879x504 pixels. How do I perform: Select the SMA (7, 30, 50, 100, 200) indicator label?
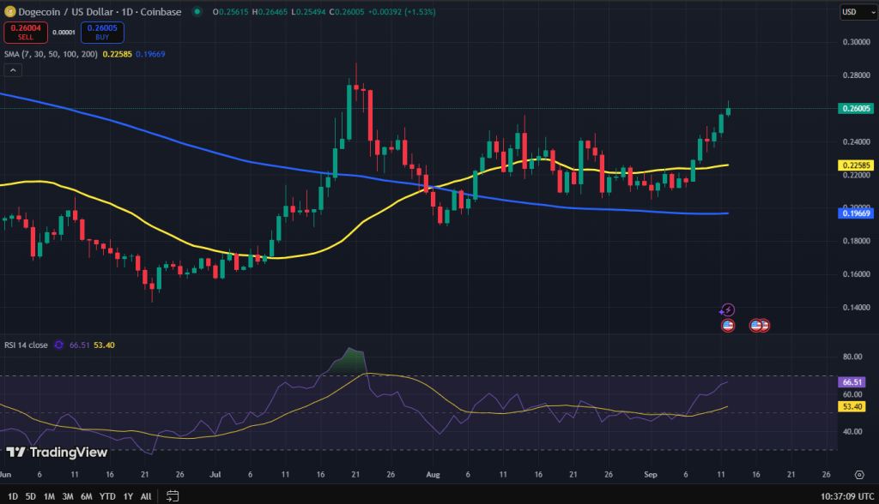(x=51, y=54)
